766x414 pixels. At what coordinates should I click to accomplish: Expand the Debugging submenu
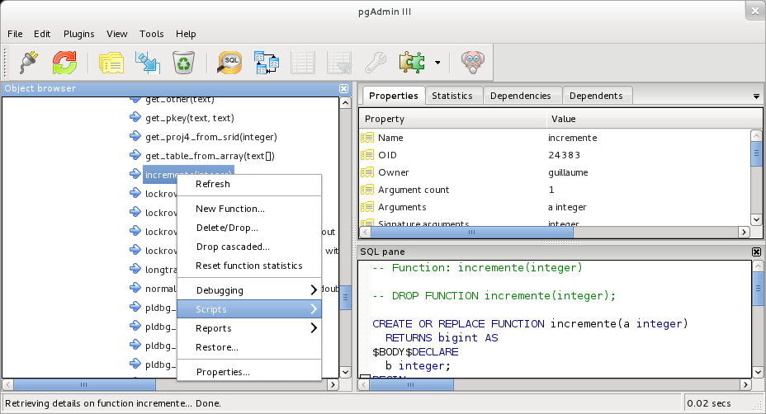point(249,290)
